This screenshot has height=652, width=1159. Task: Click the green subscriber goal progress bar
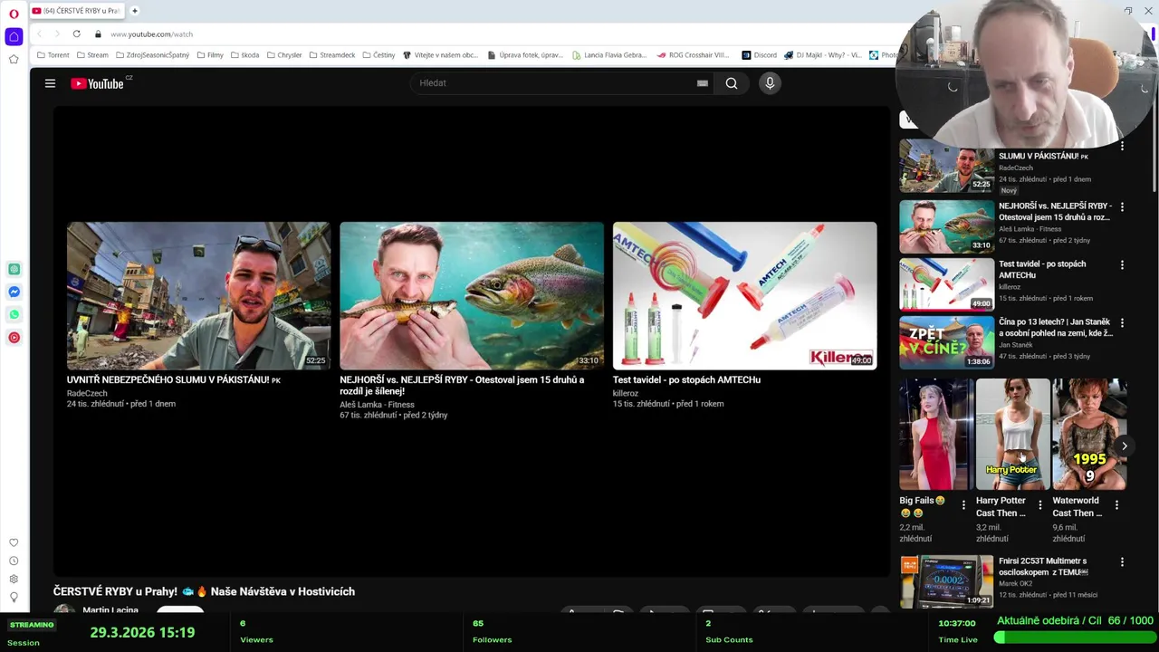pyautogui.click(x=1075, y=638)
